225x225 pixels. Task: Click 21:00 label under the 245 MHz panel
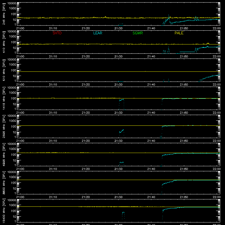[x=20, y=28]
